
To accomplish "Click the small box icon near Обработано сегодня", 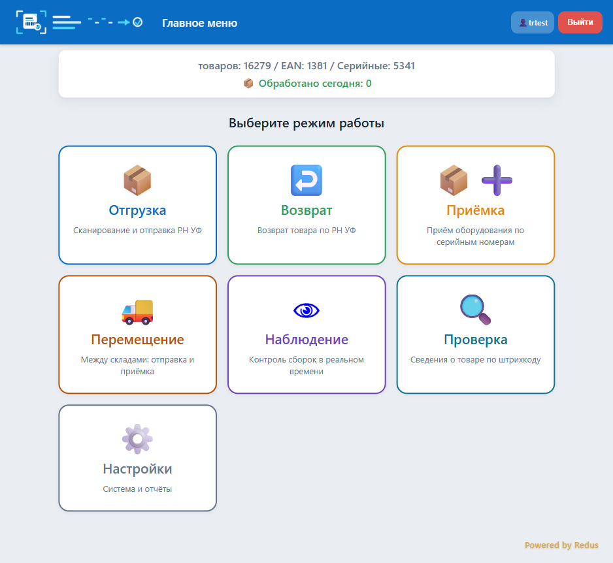I will click(248, 83).
